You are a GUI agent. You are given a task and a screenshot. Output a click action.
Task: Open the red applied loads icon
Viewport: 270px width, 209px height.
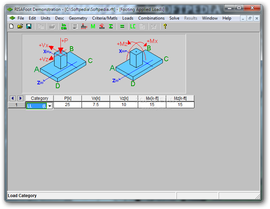[102, 26]
